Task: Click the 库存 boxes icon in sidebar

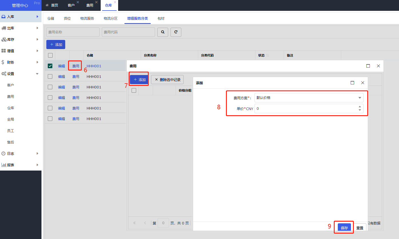Action: coord(4,39)
